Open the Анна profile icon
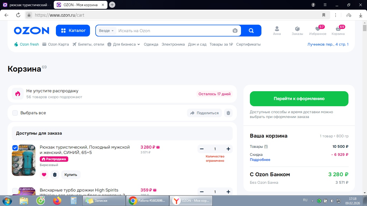The width and height of the screenshot is (367, 206). (277, 29)
